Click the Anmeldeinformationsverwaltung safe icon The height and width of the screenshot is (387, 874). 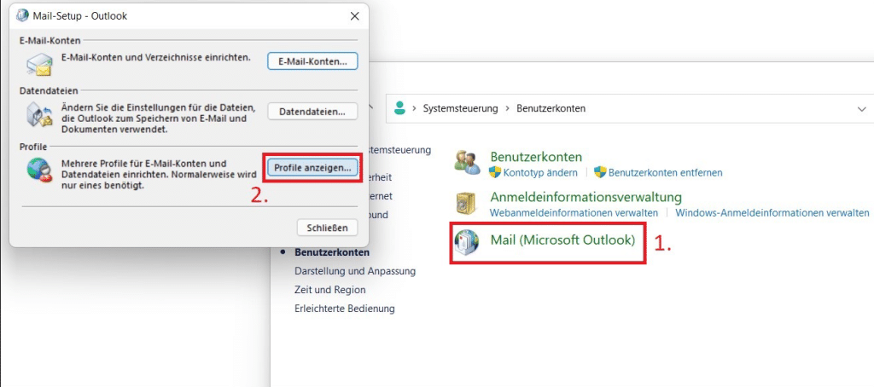tap(468, 204)
